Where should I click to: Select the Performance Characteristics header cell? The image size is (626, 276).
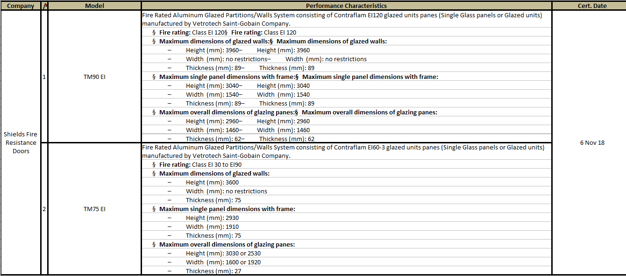point(346,6)
